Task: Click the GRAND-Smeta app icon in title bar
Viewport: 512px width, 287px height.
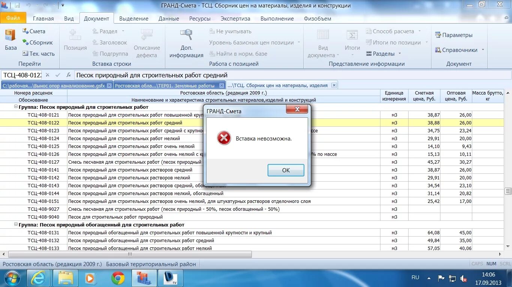Action: pos(5,5)
